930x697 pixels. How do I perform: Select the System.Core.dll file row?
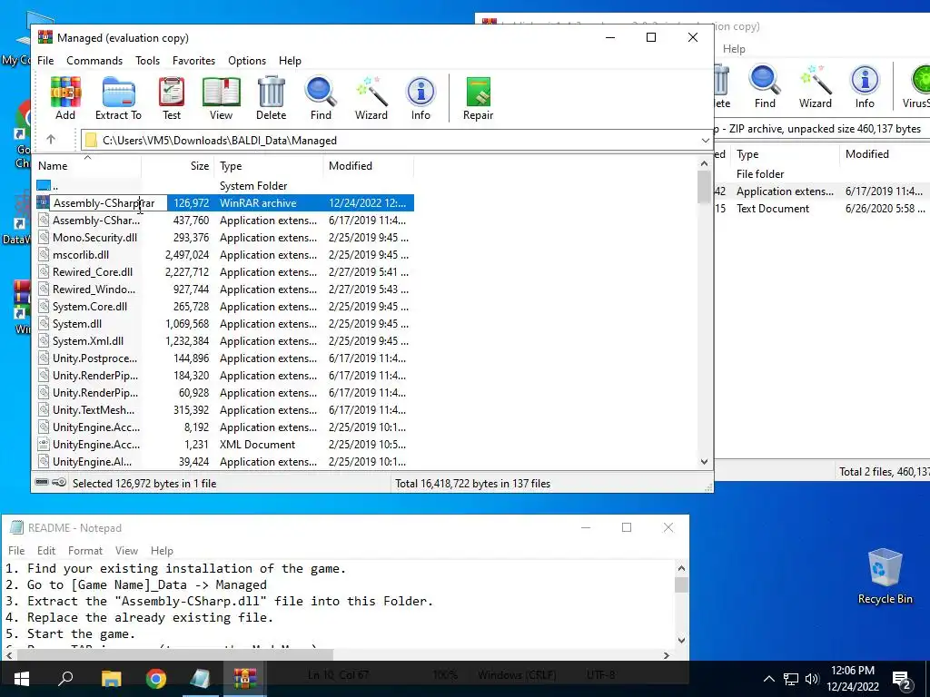tap(225, 307)
